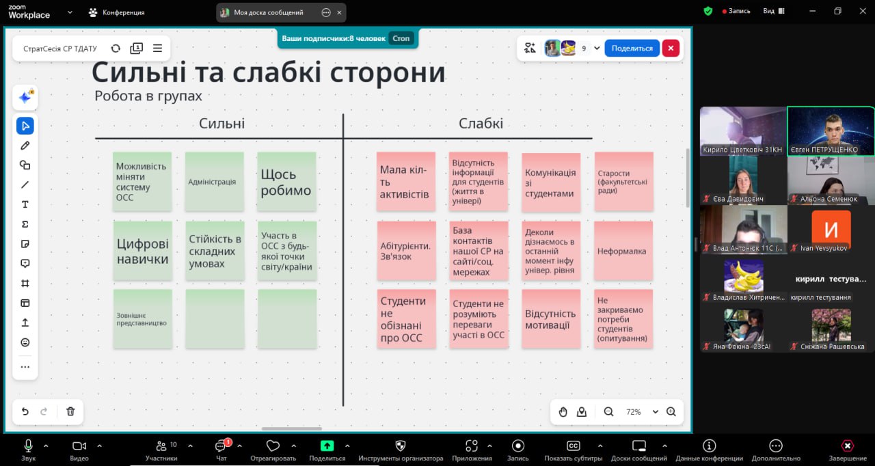This screenshot has width=875, height=466.
Task: Toggle recording with Запись button
Action: [x=517, y=449]
